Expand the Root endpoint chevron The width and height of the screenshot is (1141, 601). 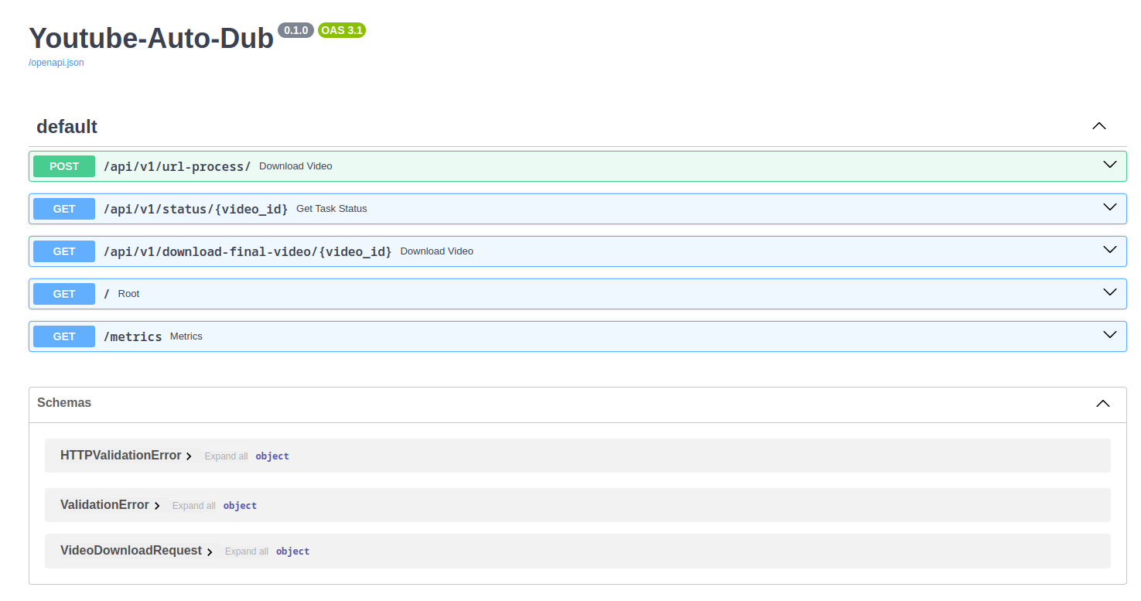click(1109, 293)
